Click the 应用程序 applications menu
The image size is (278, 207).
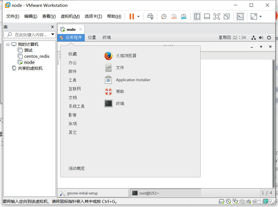point(71,38)
